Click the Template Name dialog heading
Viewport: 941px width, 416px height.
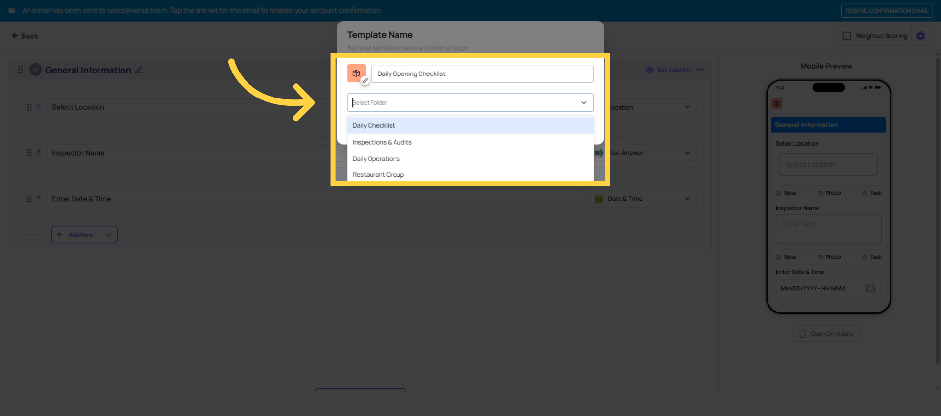point(380,35)
